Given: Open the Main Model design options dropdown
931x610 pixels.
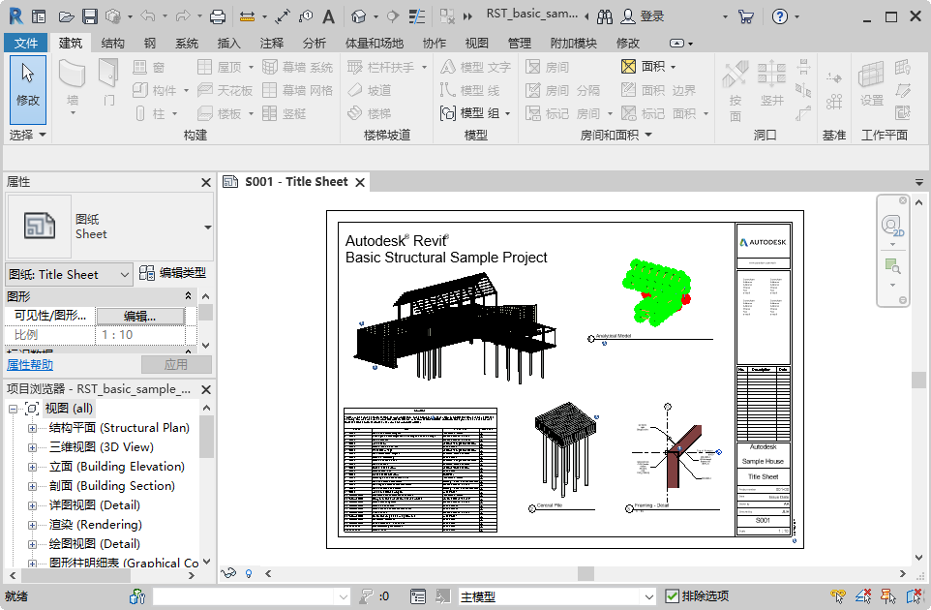Looking at the screenshot, I should coord(649,596).
